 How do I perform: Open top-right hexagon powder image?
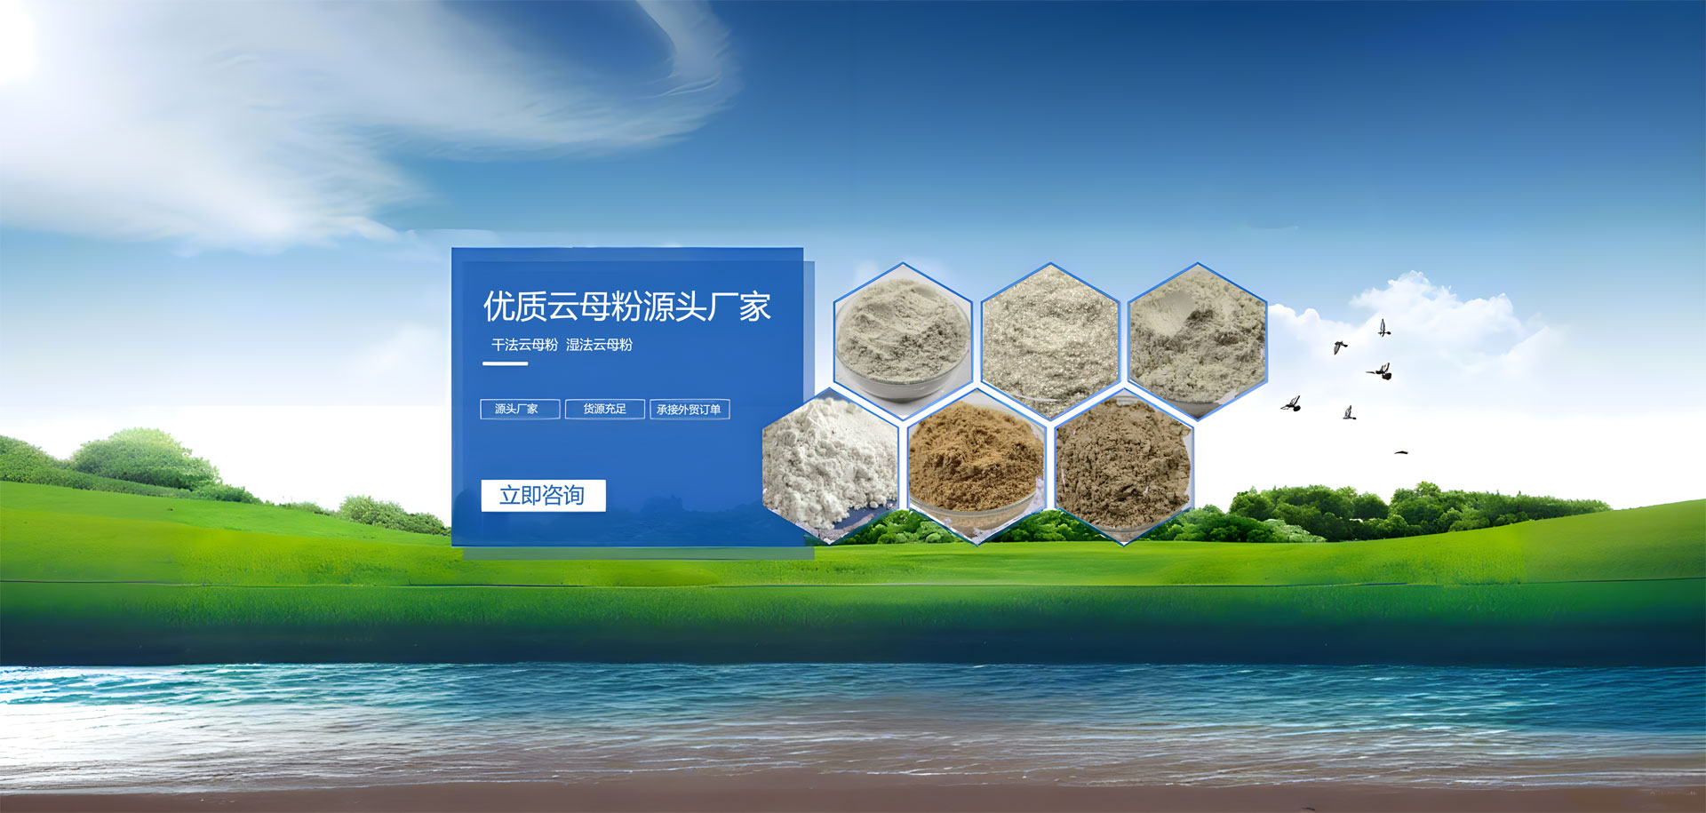click(1197, 339)
